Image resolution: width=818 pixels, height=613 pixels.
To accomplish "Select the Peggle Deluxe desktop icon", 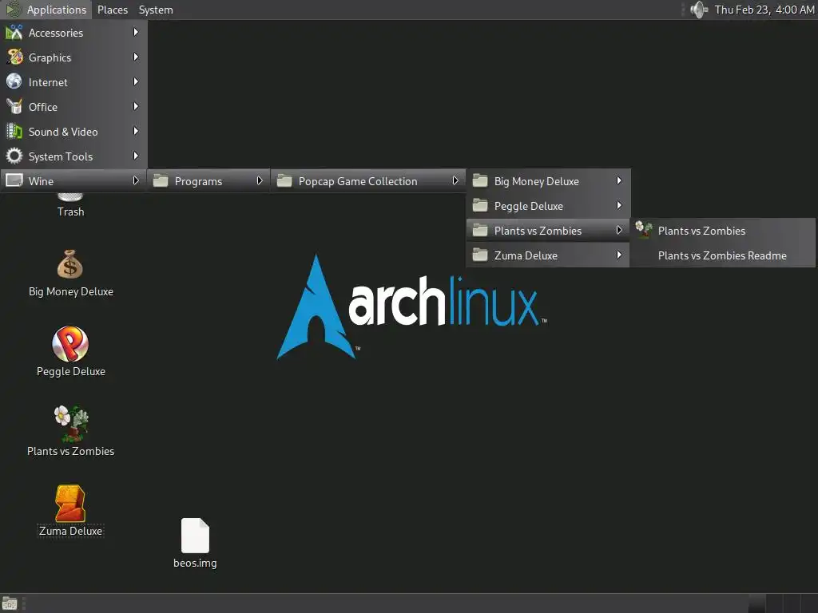I will click(x=70, y=344).
